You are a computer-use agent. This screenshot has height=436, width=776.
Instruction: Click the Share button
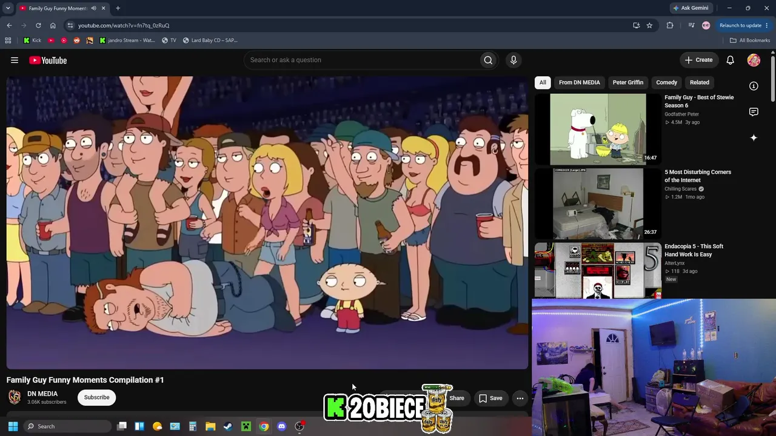point(457,398)
